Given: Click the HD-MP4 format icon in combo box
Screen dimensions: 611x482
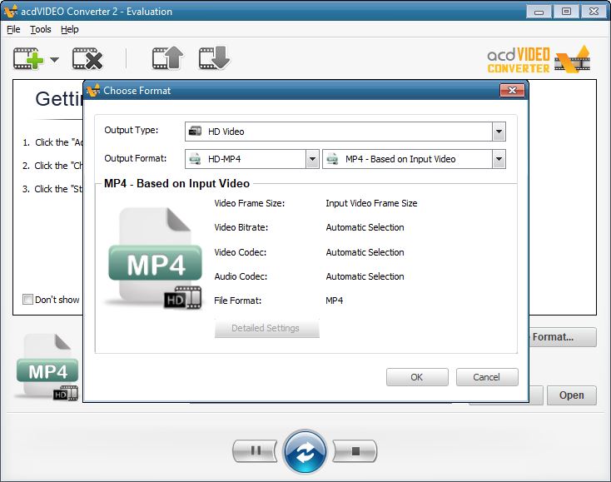Looking at the screenshot, I should [x=195, y=159].
